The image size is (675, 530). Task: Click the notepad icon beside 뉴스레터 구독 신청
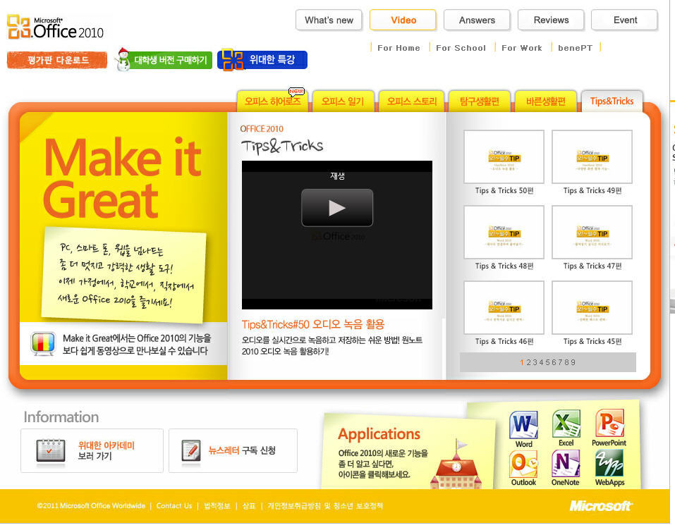point(191,450)
